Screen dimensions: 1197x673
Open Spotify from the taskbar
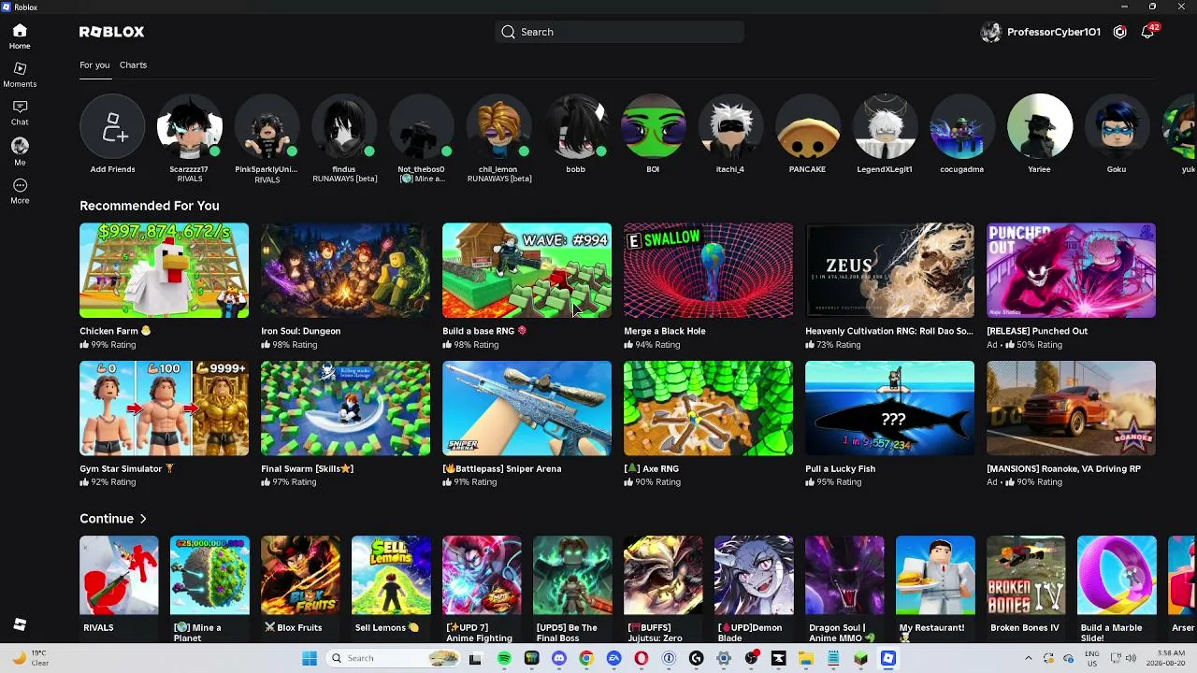[504, 658]
